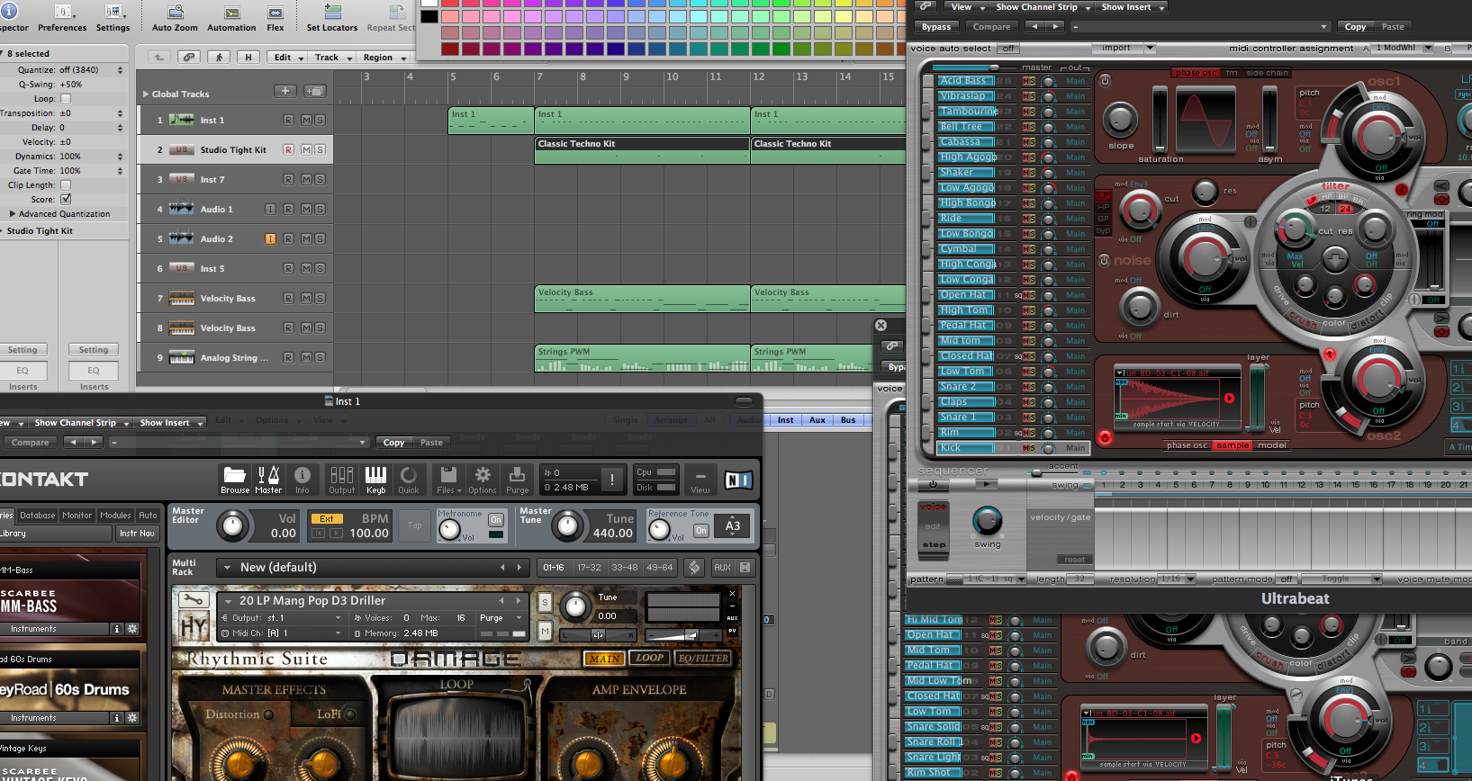1472x781 pixels.
Task: Click the Native Instruments NI logo
Action: [738, 480]
